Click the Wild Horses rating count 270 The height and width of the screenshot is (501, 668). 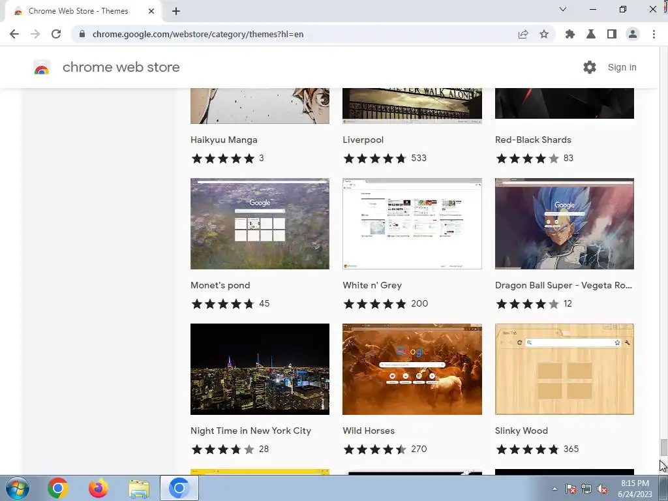pyautogui.click(x=419, y=449)
